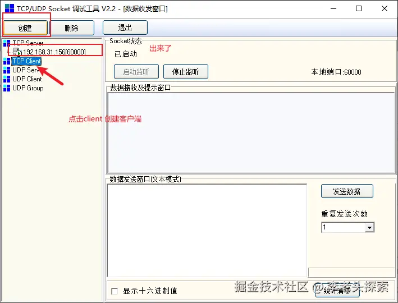Minimize the Socket tool window
Viewport: 398px width, 303px height.
coord(333,8)
